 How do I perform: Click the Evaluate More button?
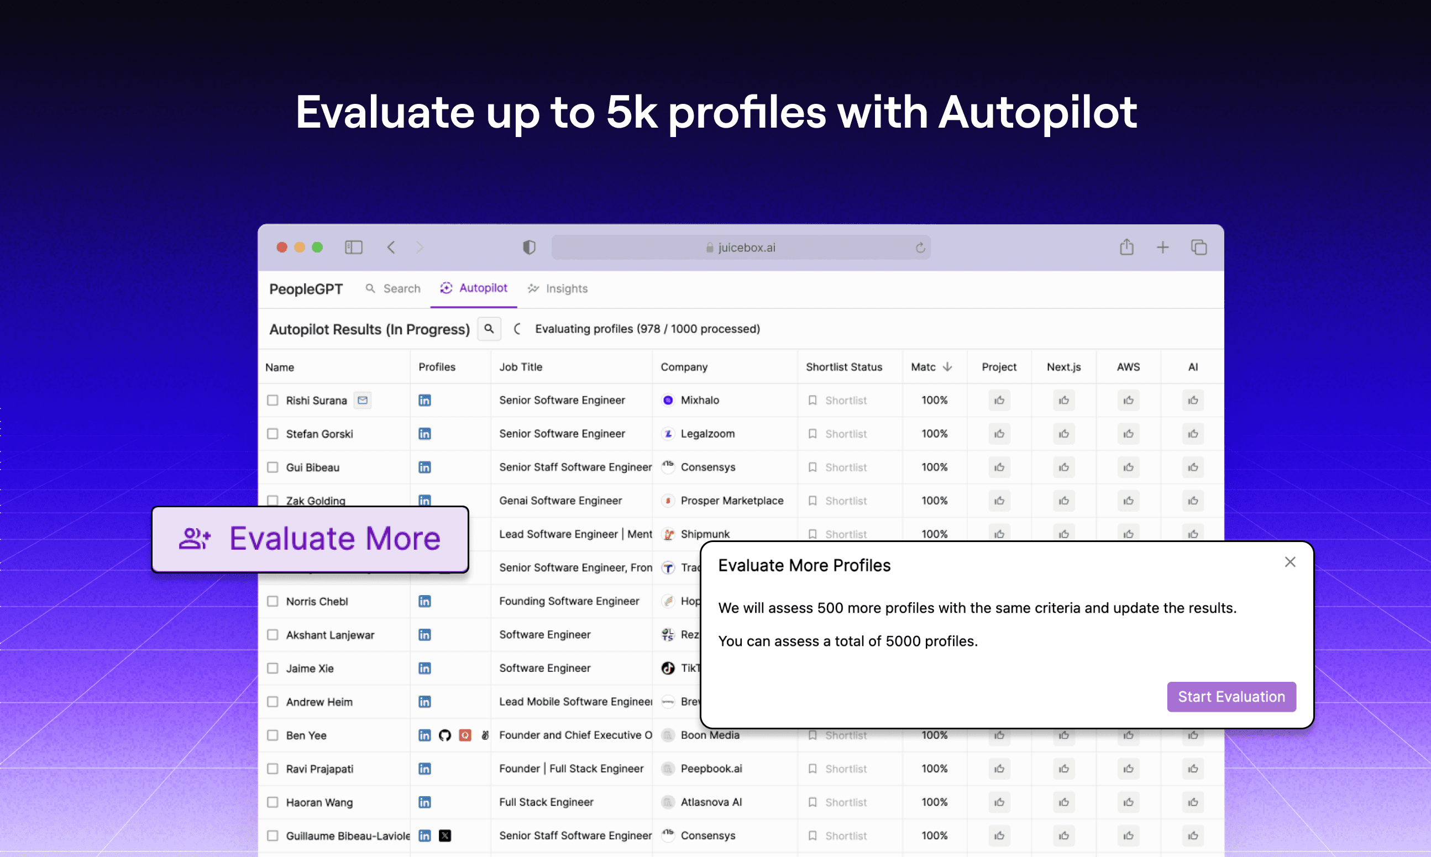pos(310,539)
